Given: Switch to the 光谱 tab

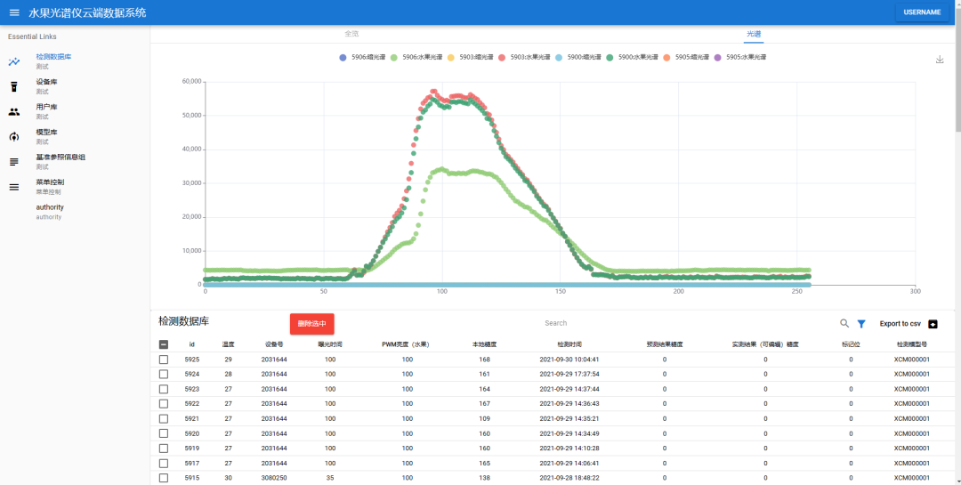Looking at the screenshot, I should pyautogui.click(x=754, y=34).
